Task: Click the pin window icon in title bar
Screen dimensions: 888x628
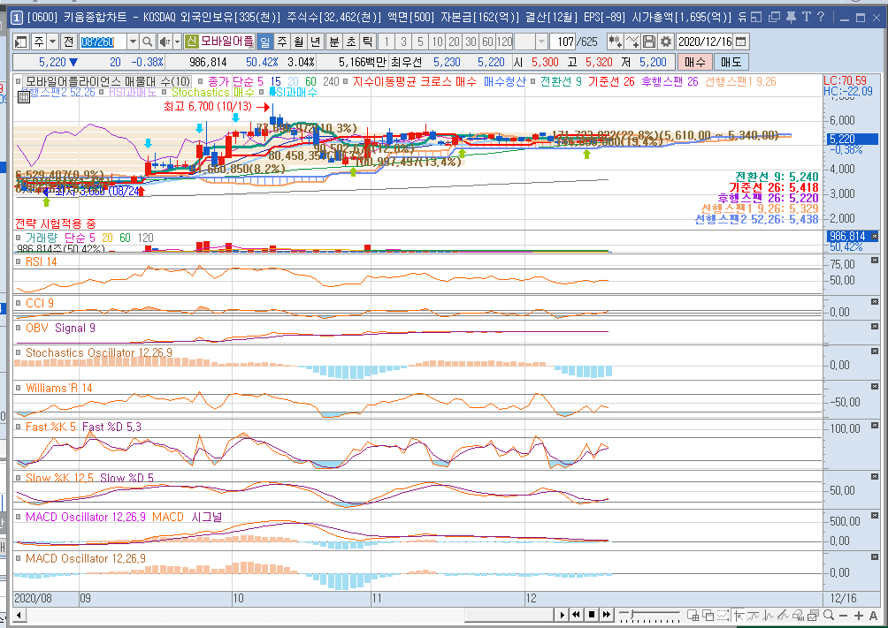Action: (792, 17)
